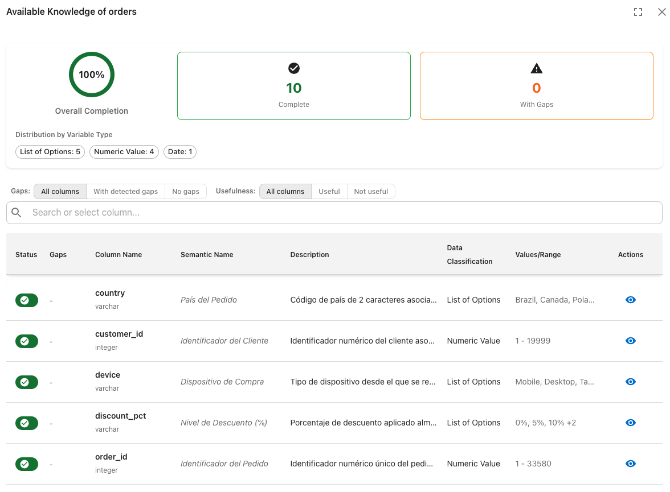Image resolution: width=670 pixels, height=492 pixels.
Task: Click the Date: 1 chip
Action: 180,152
